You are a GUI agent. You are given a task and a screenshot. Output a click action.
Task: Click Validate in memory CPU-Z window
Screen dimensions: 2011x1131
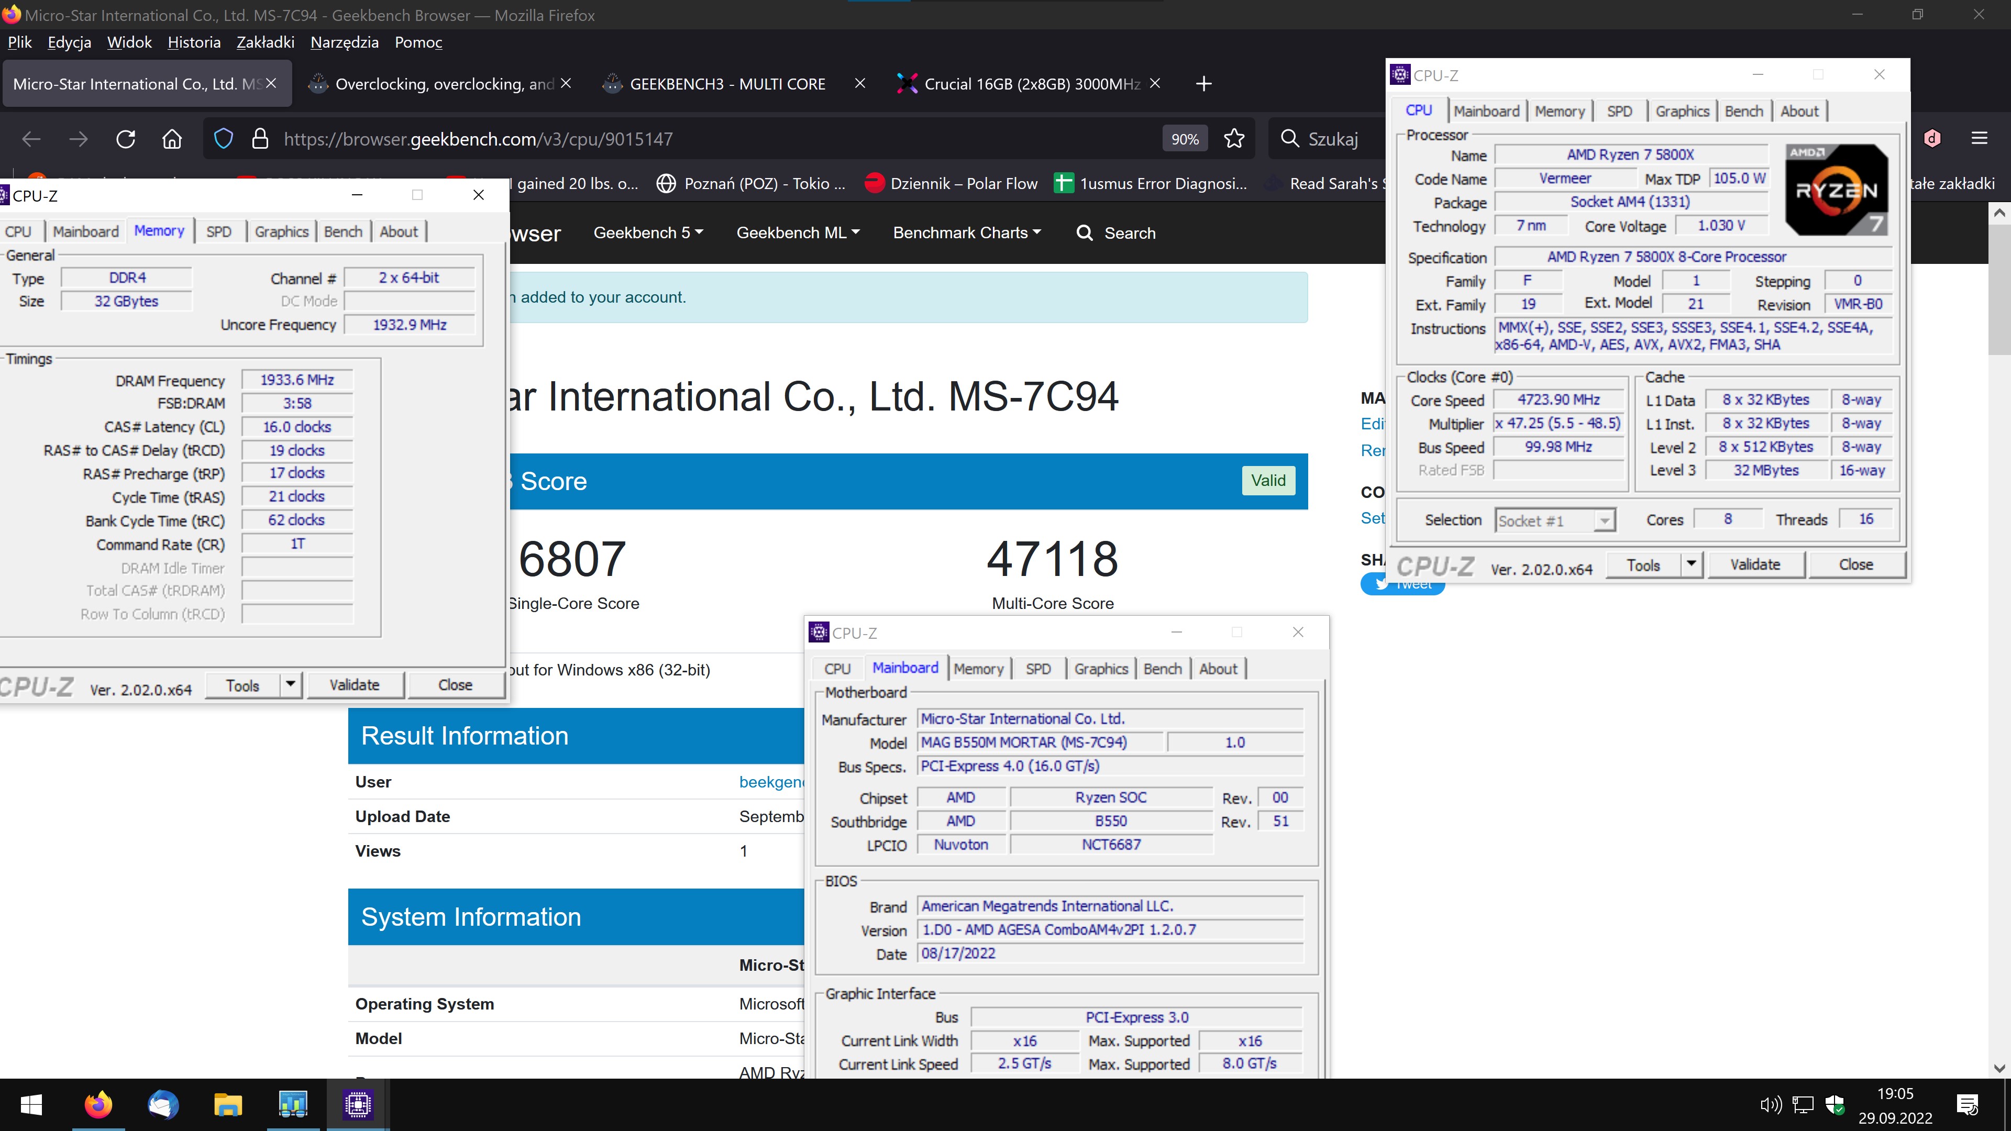click(355, 684)
